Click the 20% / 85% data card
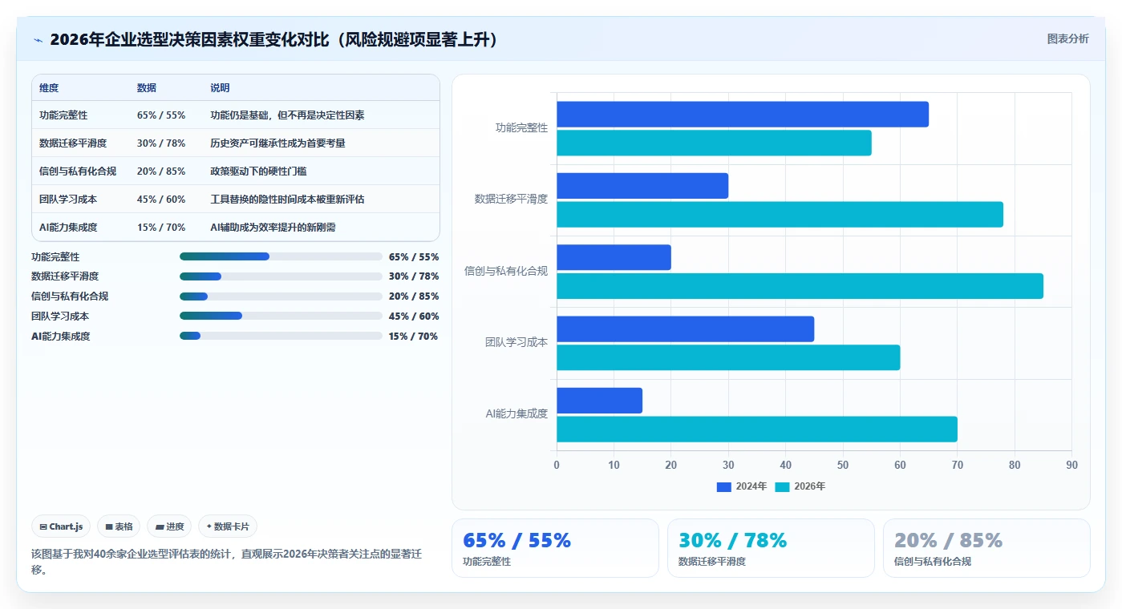Viewport: 1122px width, 609px height. [986, 548]
